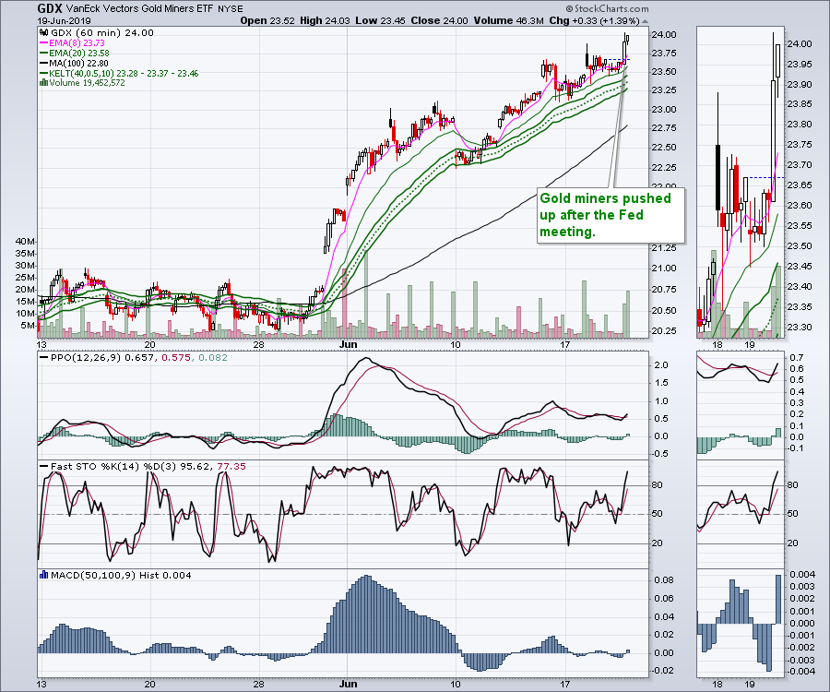Click the pink EMA(8) legend line swatch
Screen dimensions: 830x692
pos(44,42)
